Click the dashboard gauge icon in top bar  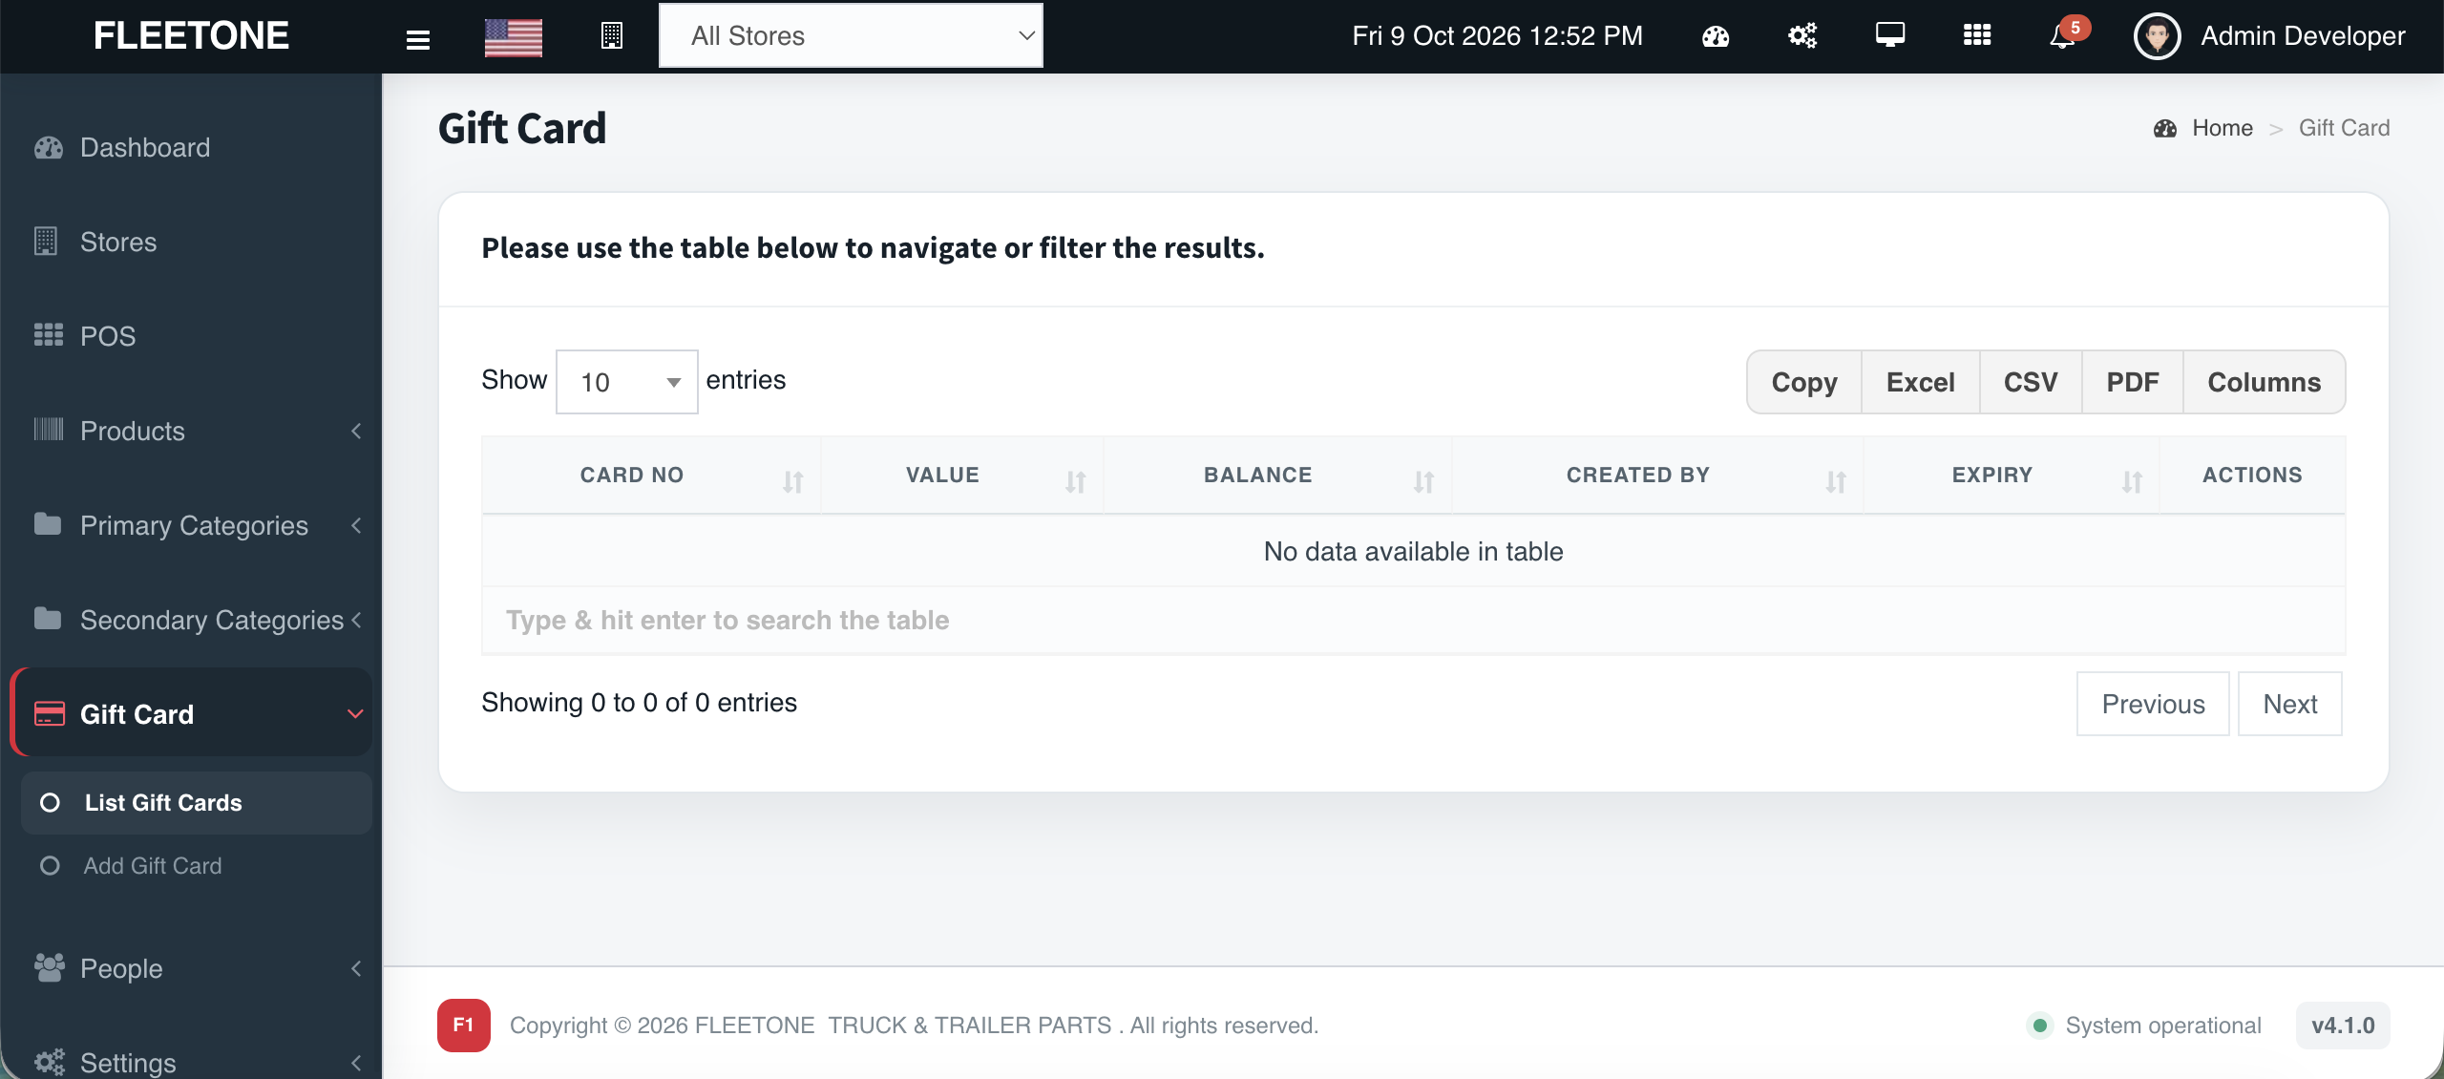point(1716,36)
